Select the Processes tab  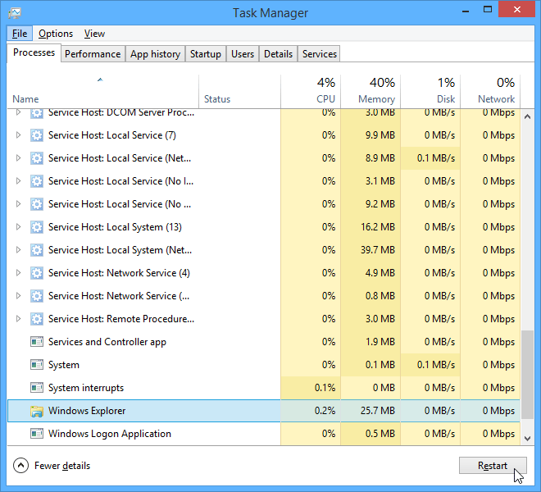(34, 52)
